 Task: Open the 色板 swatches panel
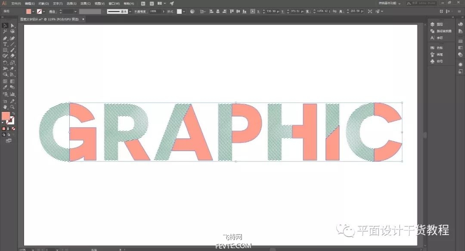click(x=437, y=48)
